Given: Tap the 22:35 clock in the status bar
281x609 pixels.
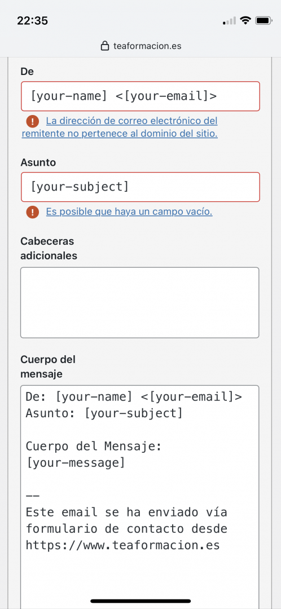Looking at the screenshot, I should coord(32,21).
